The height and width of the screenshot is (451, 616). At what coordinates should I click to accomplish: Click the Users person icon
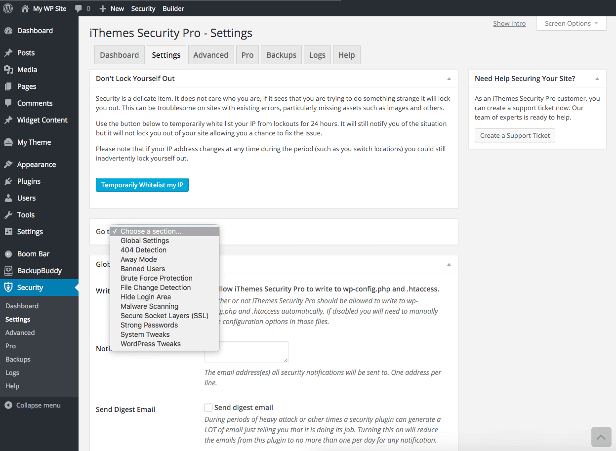click(x=8, y=198)
